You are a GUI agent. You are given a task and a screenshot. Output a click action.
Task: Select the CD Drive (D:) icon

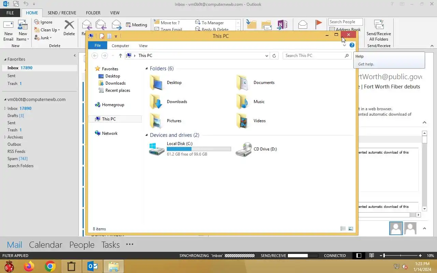[x=244, y=149]
